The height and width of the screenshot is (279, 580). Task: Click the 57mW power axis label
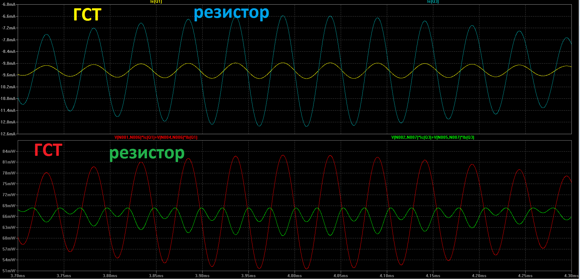point(9,249)
